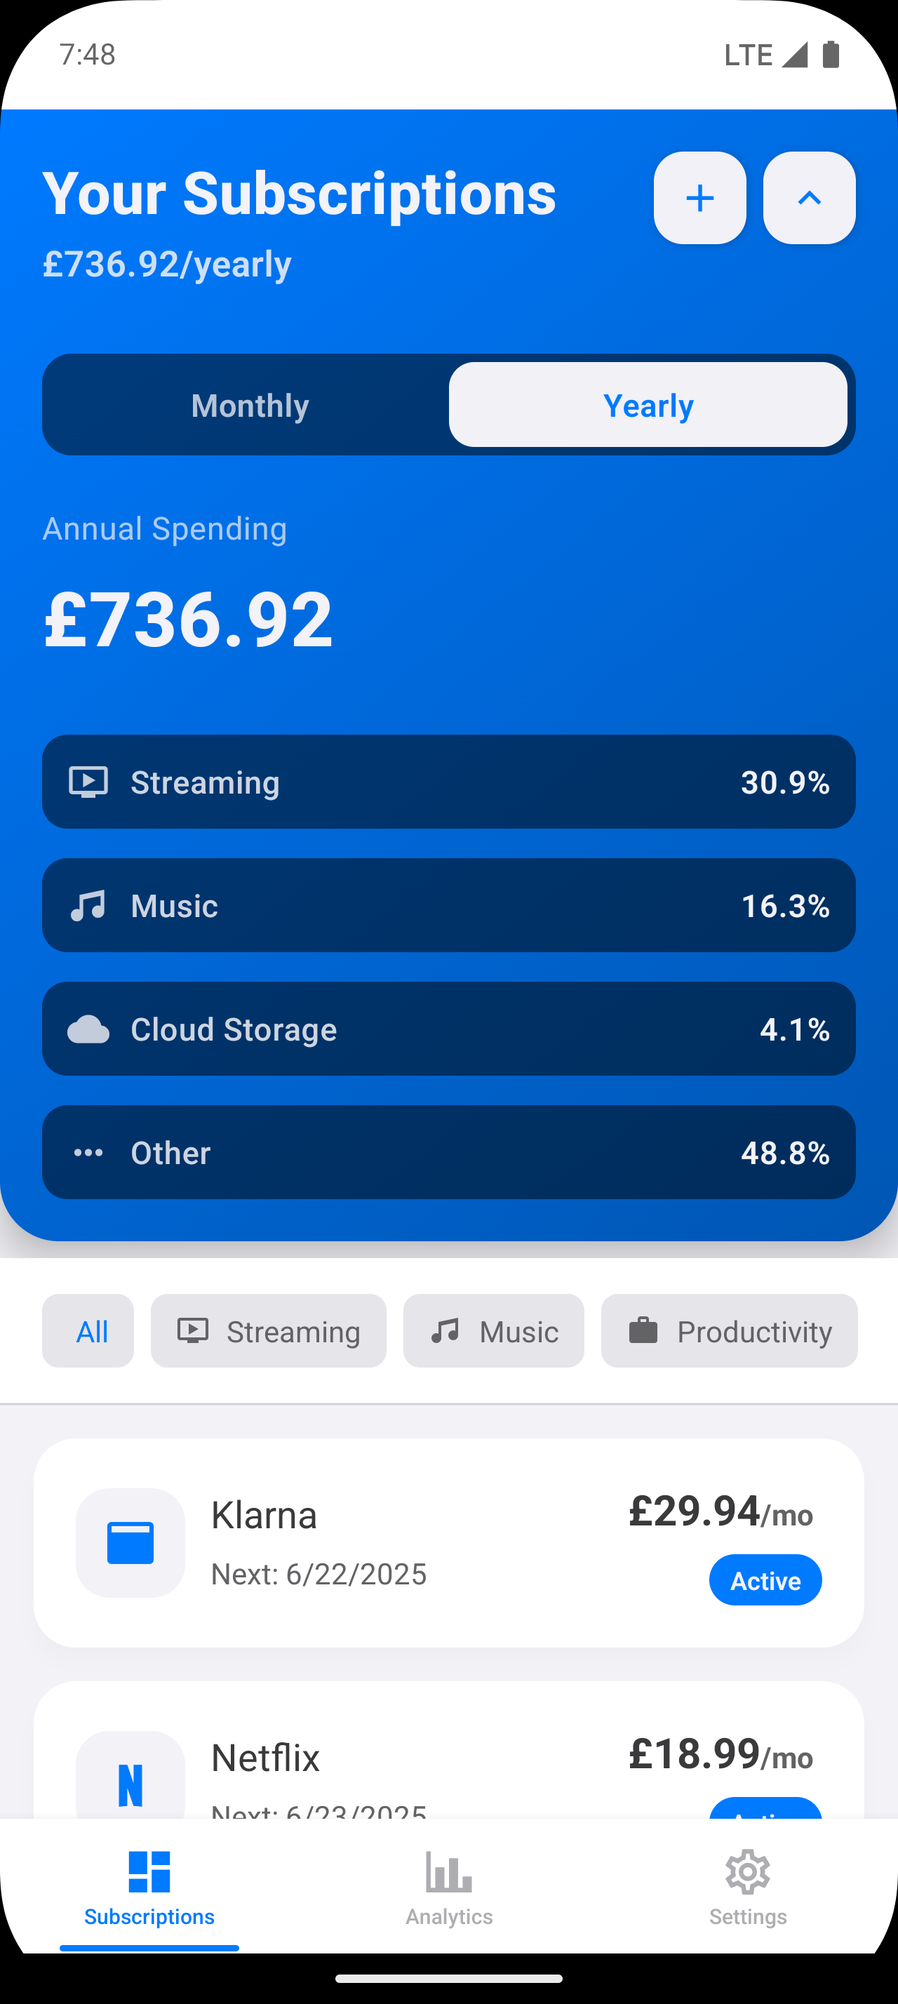Click the Cloud Storage cloud icon

coord(88,1029)
